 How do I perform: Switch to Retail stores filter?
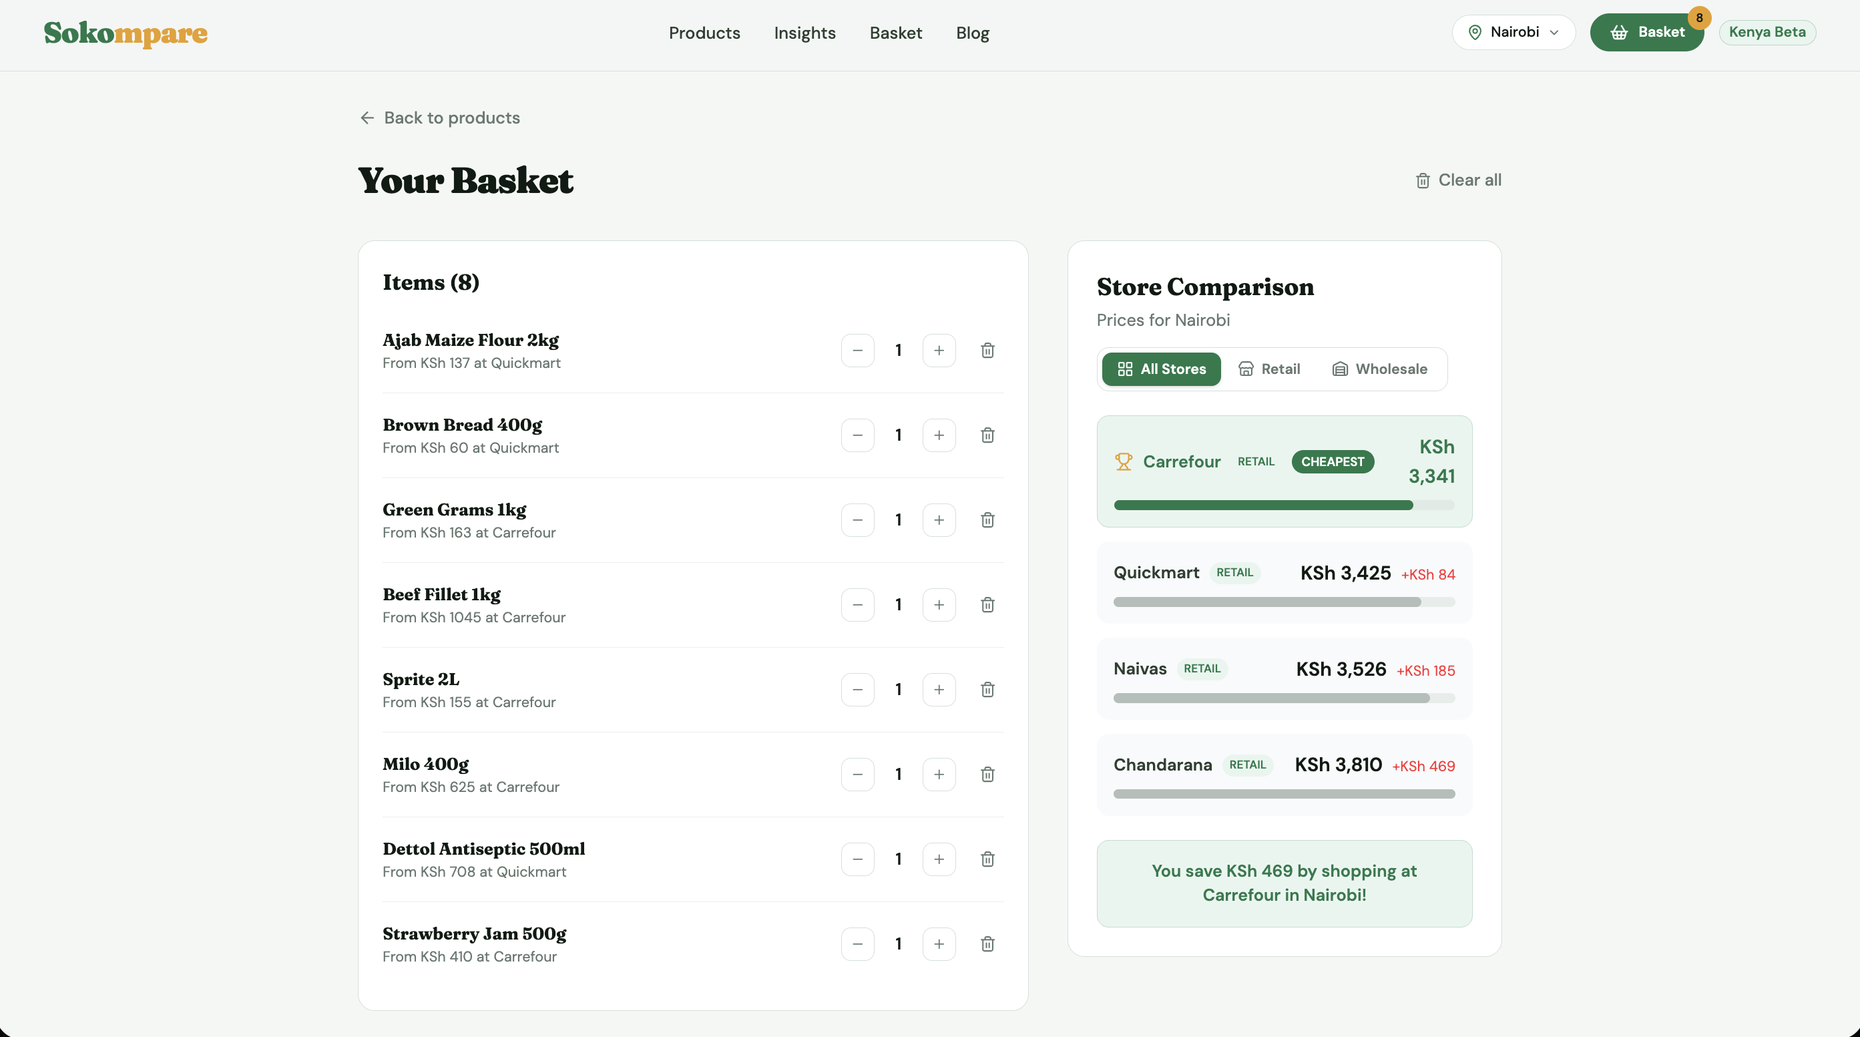click(1269, 369)
